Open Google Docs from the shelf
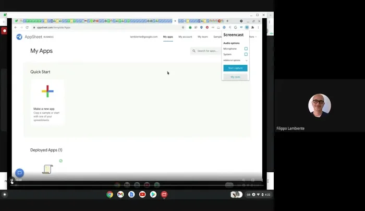Image resolution: width=365 pixels, height=211 pixels. (131, 194)
